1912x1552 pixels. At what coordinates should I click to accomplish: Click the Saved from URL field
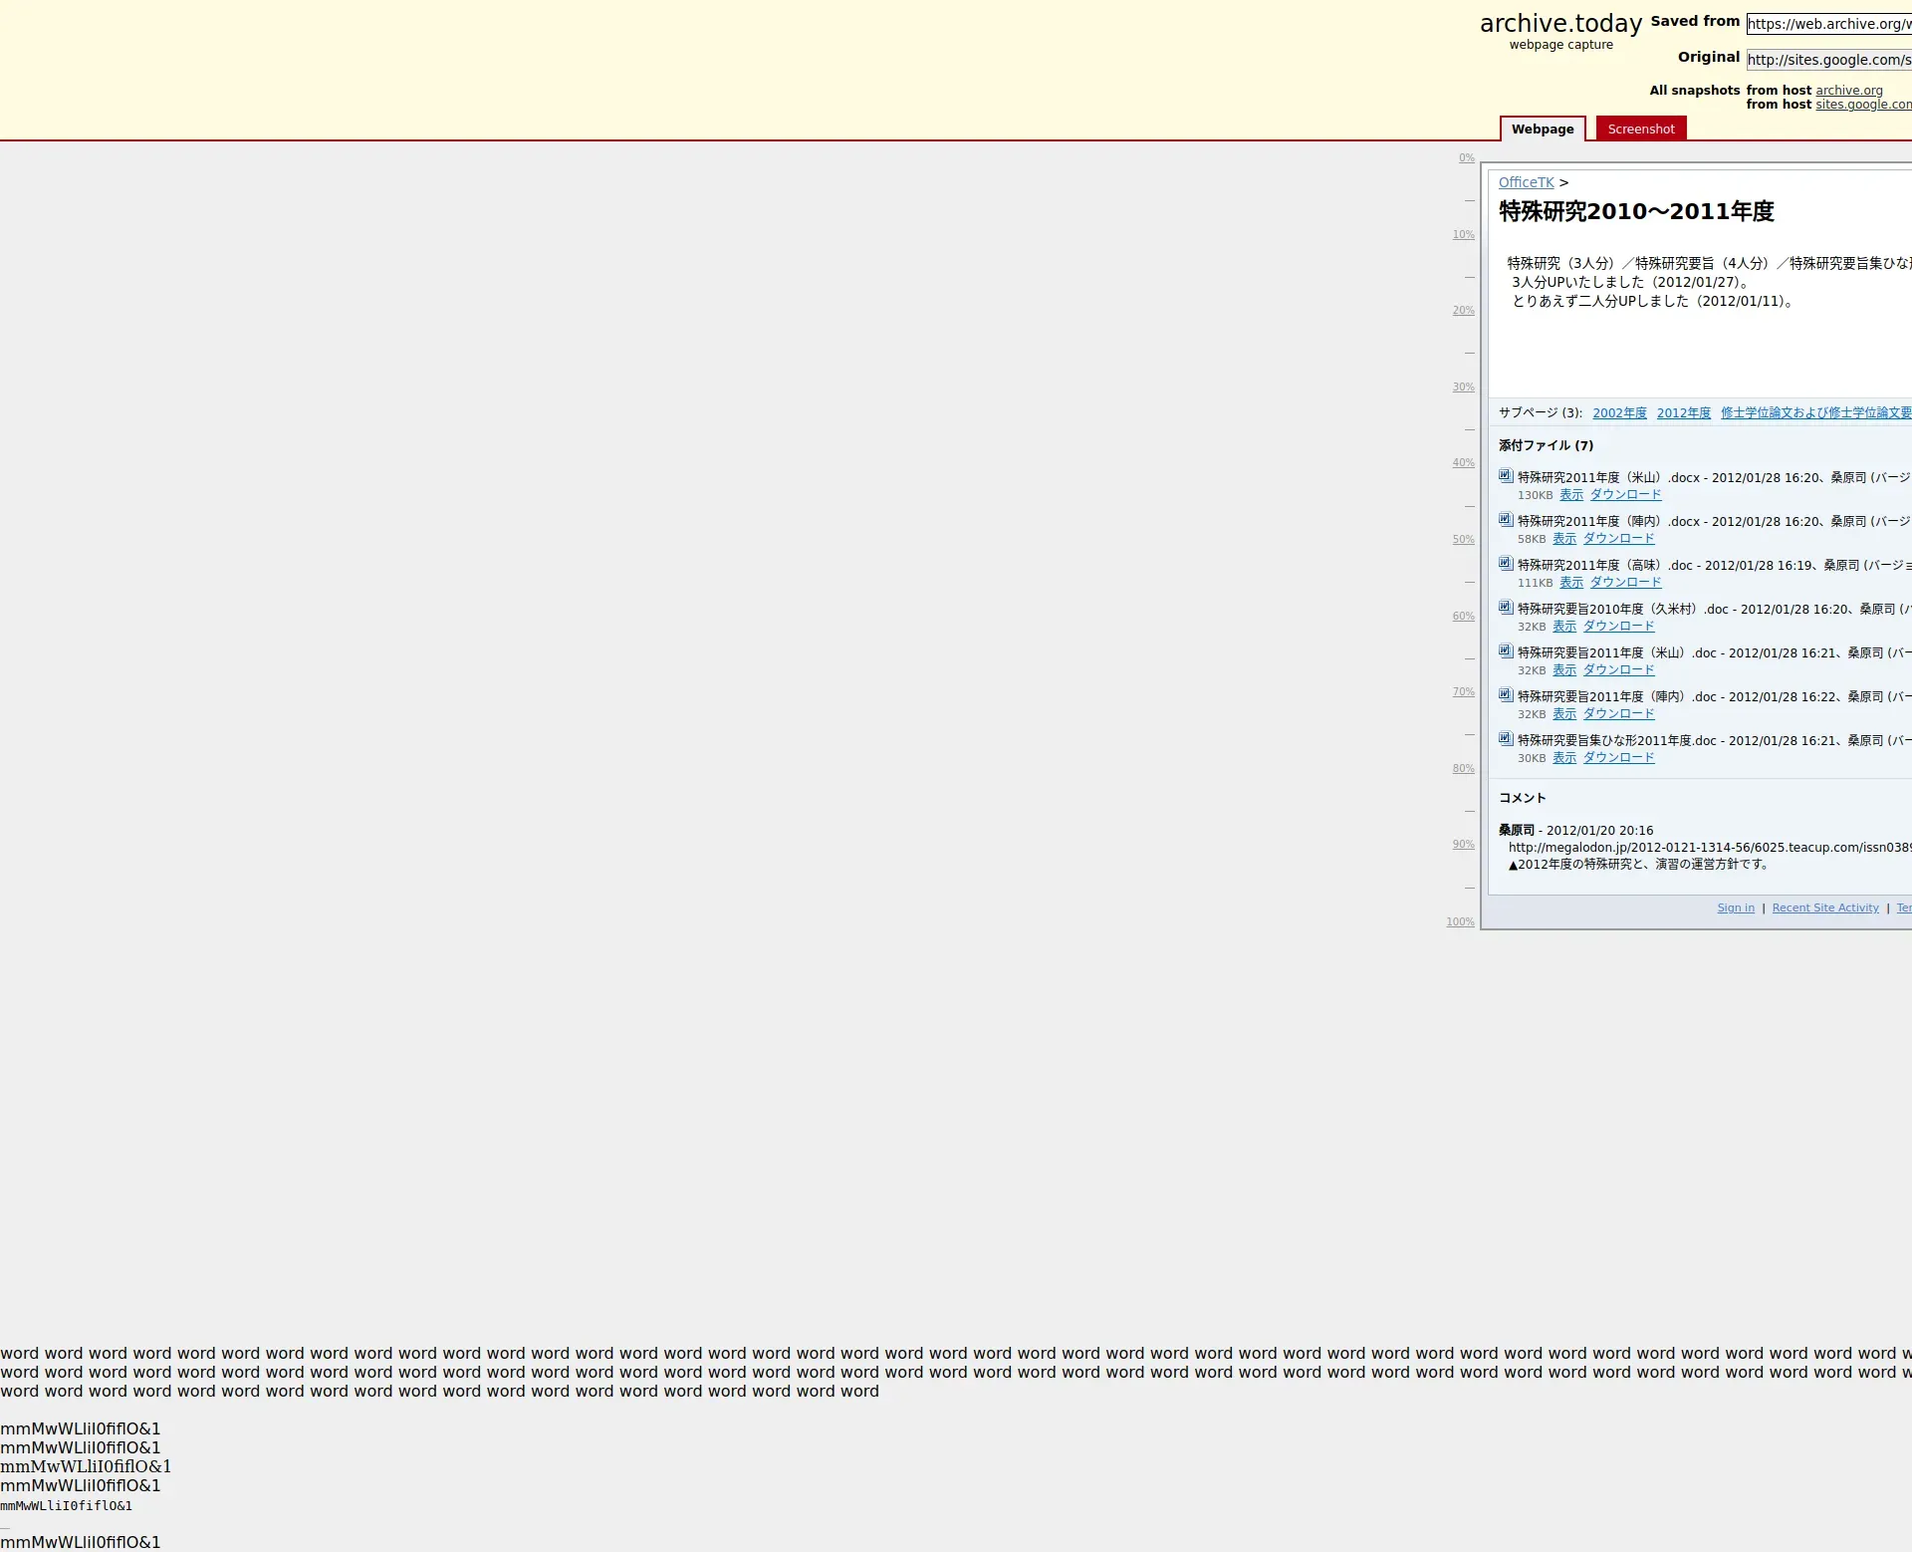1828,24
